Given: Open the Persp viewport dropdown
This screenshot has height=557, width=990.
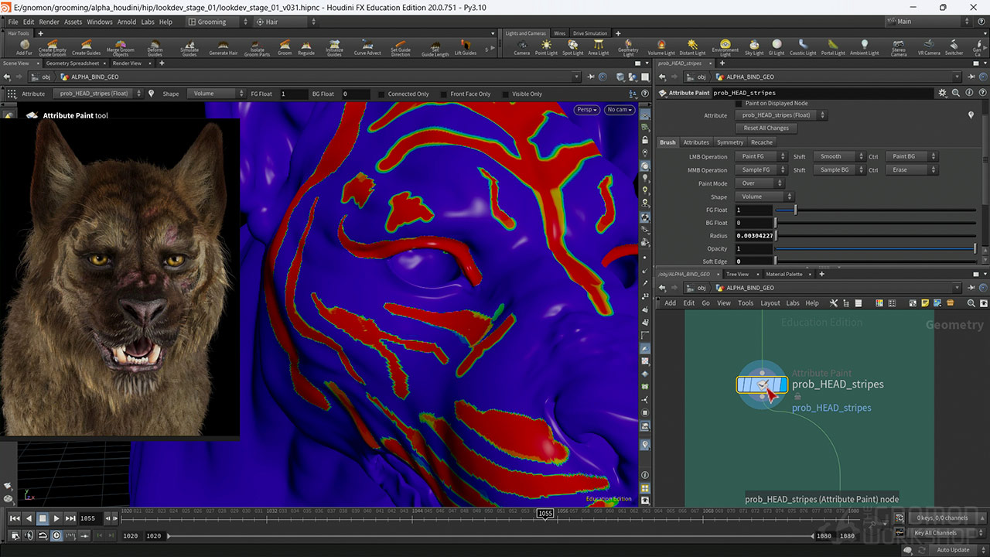Looking at the screenshot, I should (586, 109).
